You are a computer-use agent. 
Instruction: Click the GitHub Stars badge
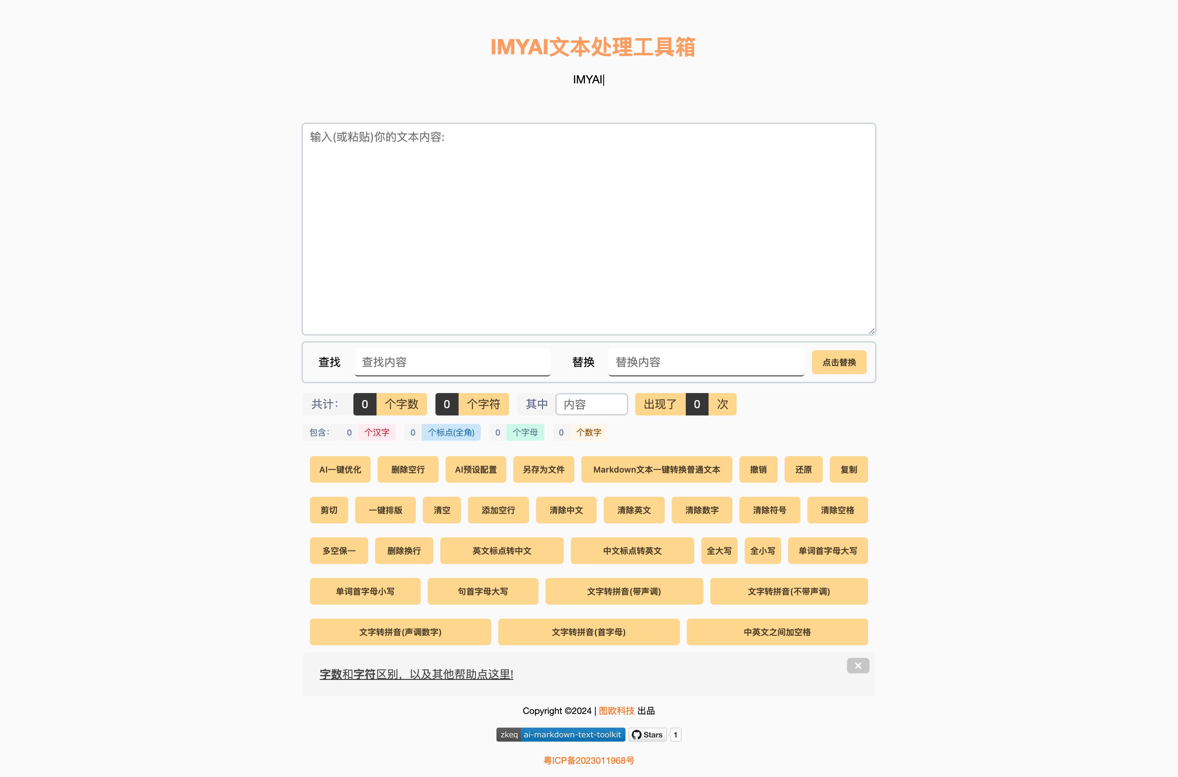click(x=648, y=734)
